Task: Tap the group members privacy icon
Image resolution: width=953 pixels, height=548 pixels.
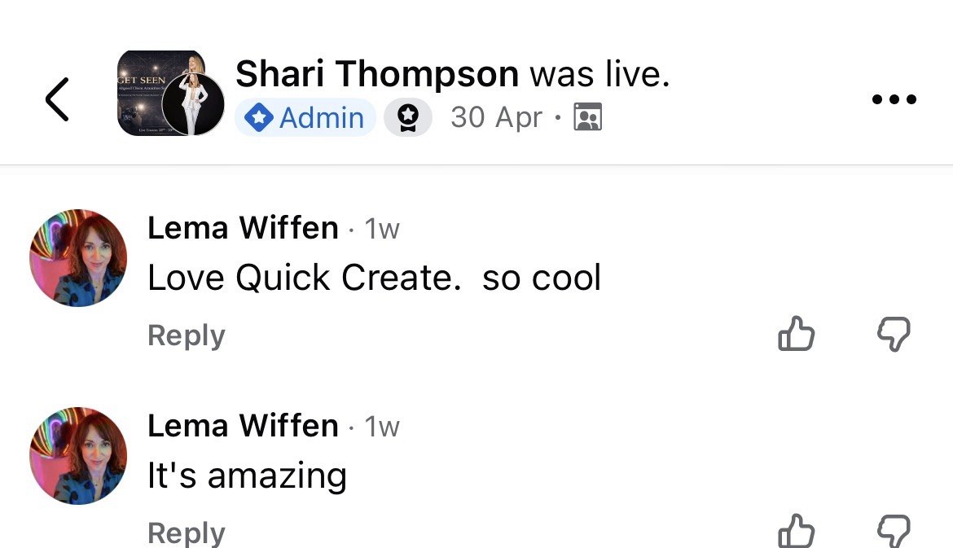Action: tap(588, 117)
